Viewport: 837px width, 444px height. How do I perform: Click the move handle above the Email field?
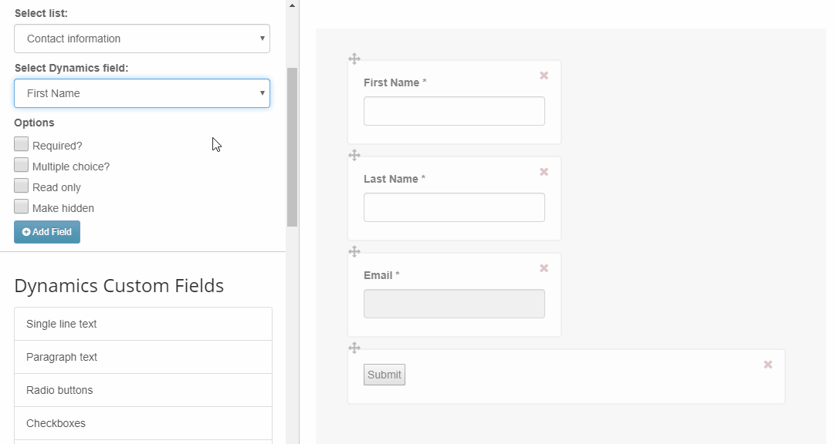[x=354, y=251]
